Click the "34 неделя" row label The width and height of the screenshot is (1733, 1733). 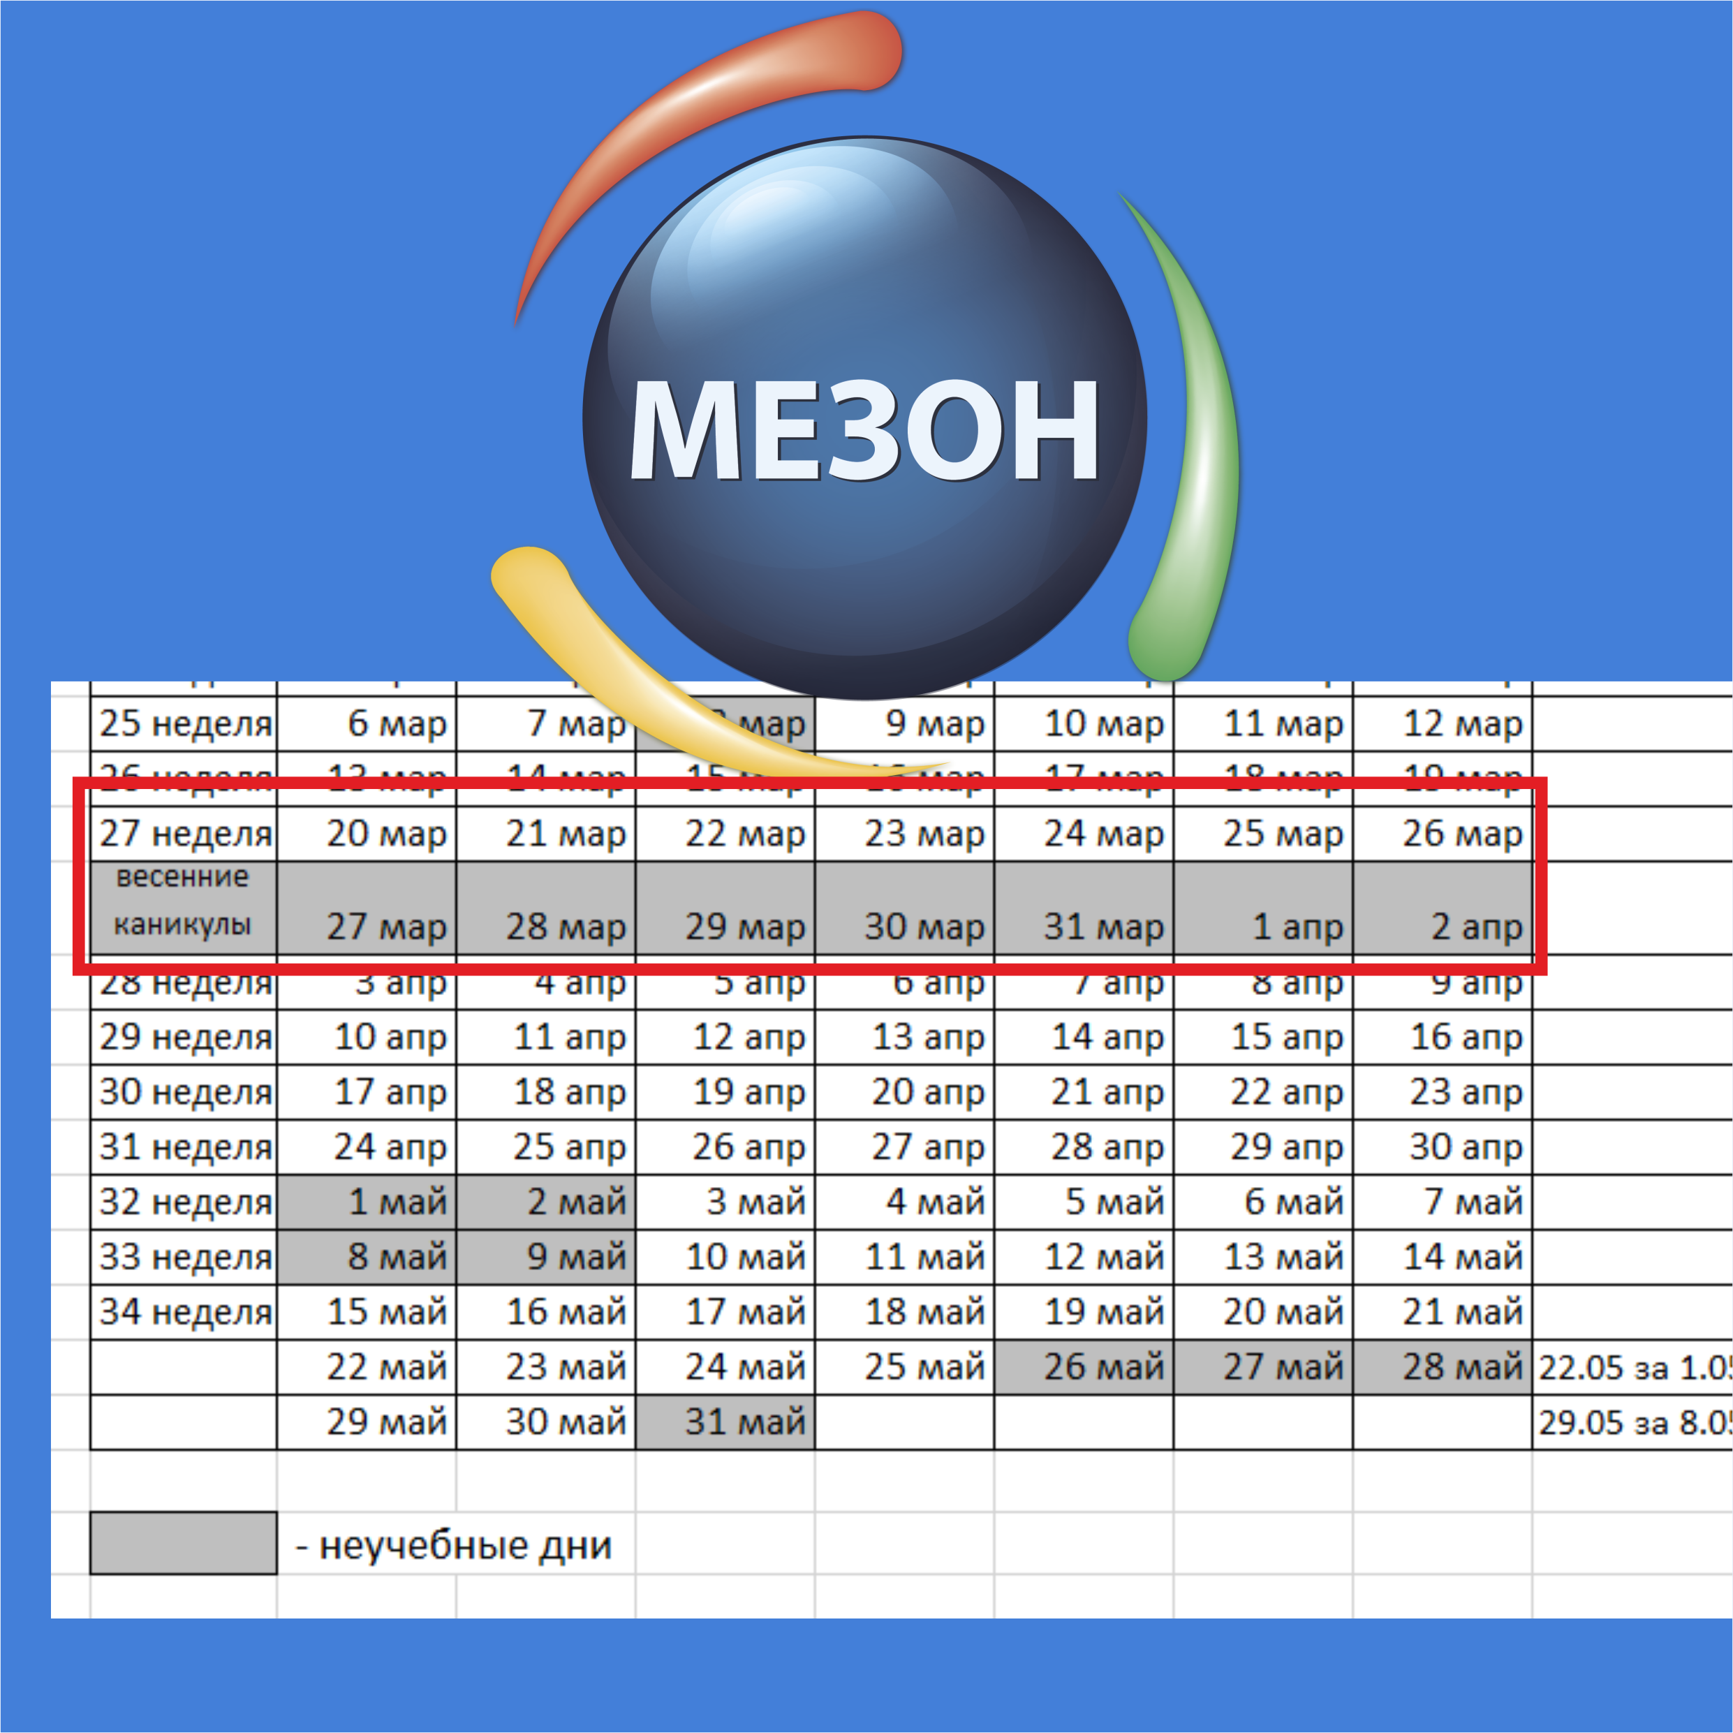184,1313
